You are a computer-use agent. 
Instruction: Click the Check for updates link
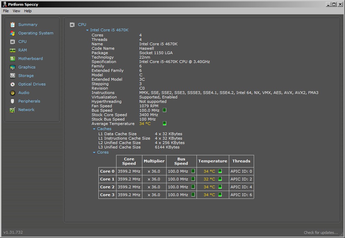coord(321,233)
